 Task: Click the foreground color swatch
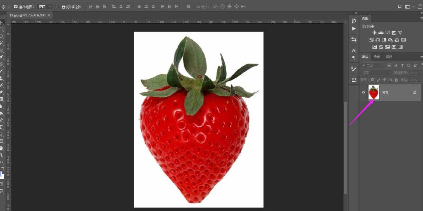(1, 174)
